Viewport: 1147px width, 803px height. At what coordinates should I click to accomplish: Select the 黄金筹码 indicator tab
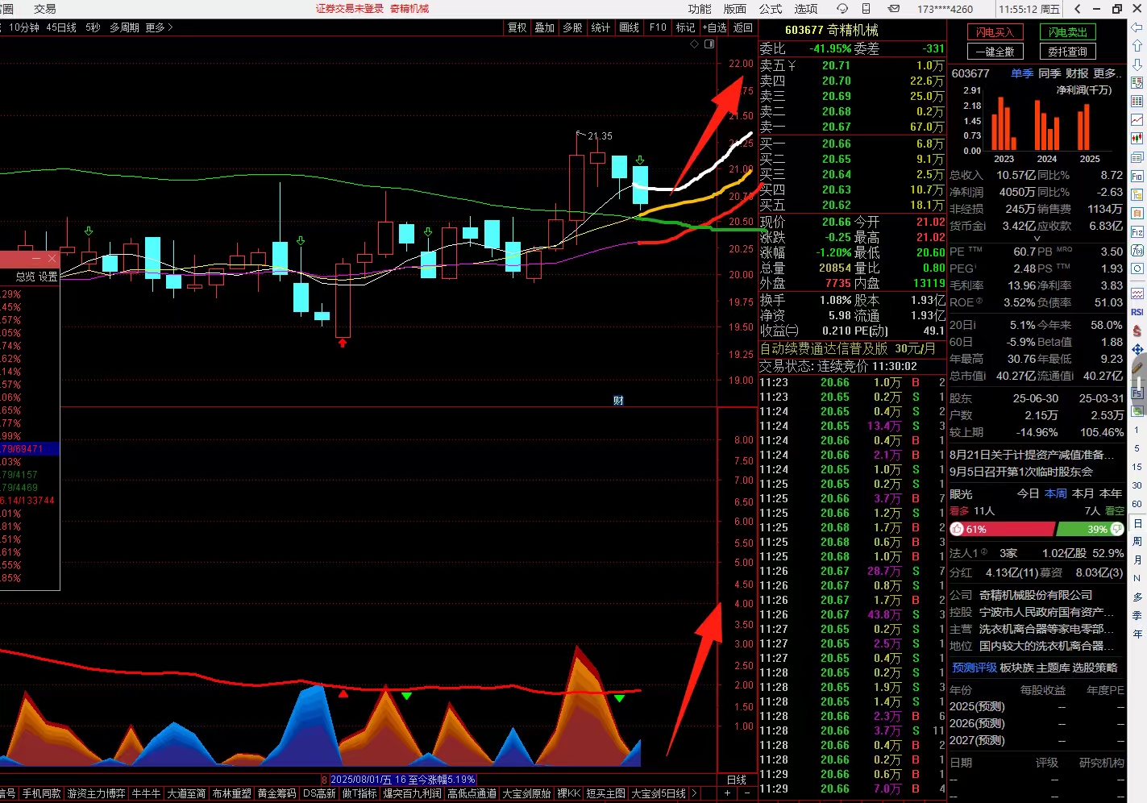(276, 793)
